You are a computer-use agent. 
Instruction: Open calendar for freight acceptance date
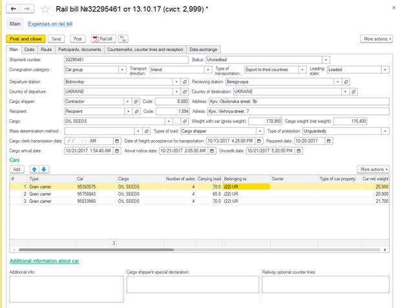click(x=259, y=141)
